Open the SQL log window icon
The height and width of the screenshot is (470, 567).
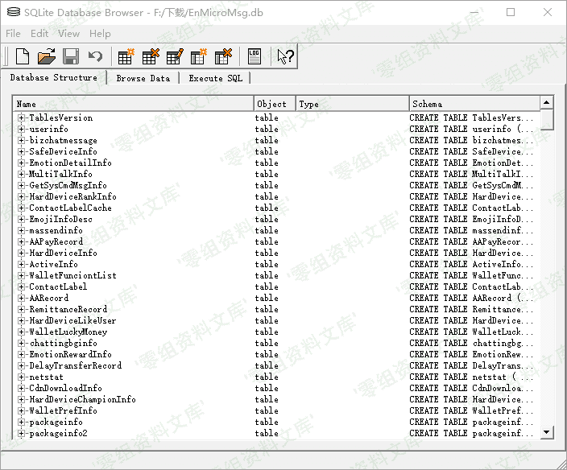pos(254,56)
